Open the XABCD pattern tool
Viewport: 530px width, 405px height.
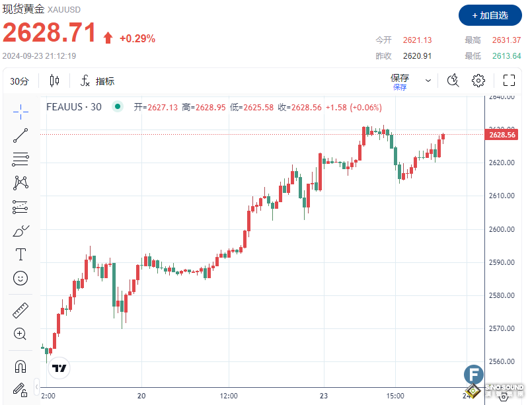pos(20,182)
